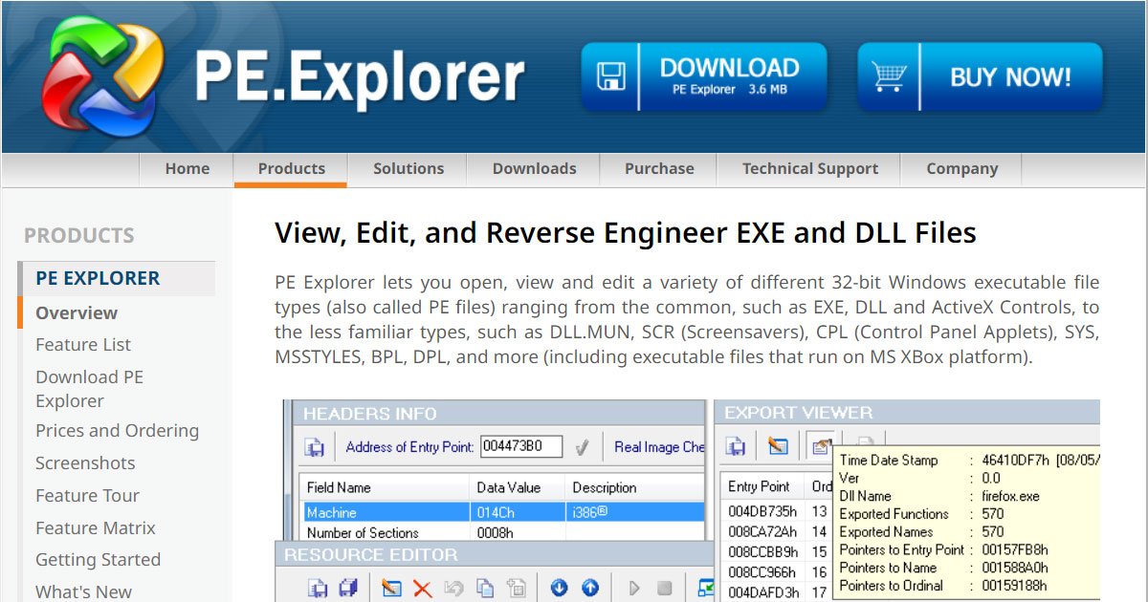Screen dimensions: 1148x602
Task: Click the undo icon in Resource Editor
Action: click(x=453, y=588)
